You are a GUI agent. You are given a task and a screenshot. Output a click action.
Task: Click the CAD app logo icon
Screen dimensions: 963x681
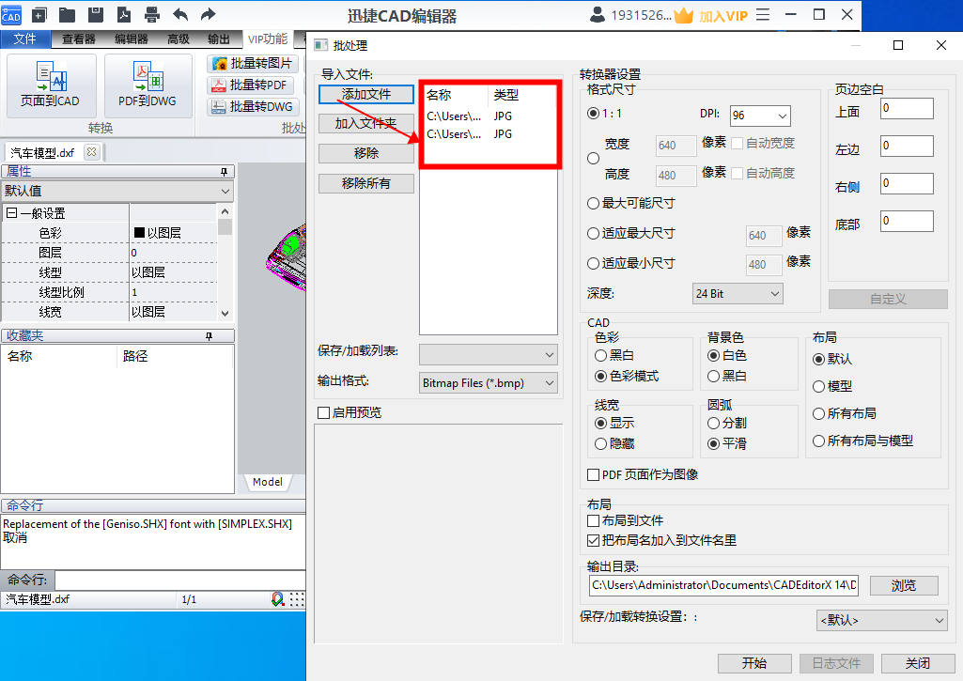click(11, 15)
